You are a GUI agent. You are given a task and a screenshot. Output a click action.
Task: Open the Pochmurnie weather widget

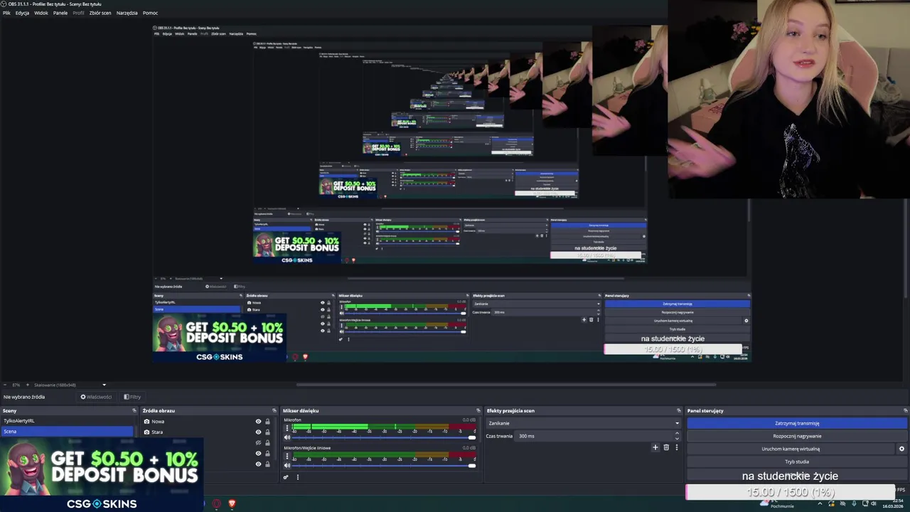tap(776, 503)
